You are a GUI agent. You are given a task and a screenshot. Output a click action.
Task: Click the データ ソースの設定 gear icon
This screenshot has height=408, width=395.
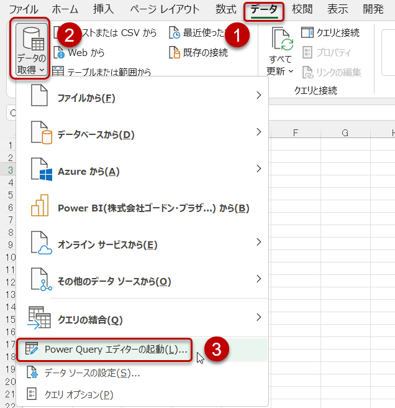tap(32, 372)
